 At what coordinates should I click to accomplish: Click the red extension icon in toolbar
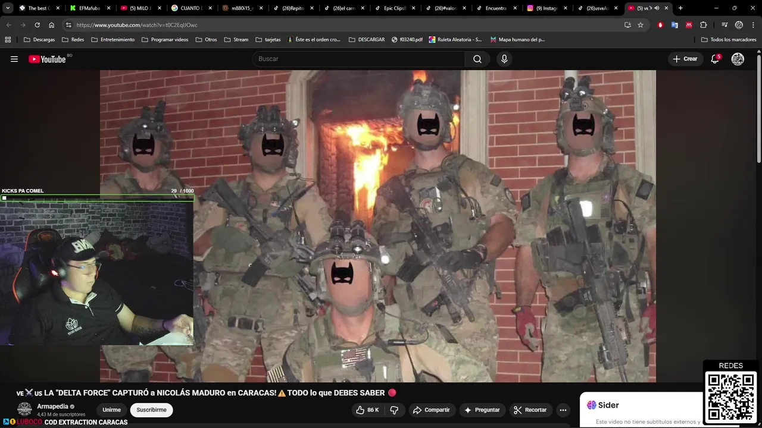tap(660, 25)
